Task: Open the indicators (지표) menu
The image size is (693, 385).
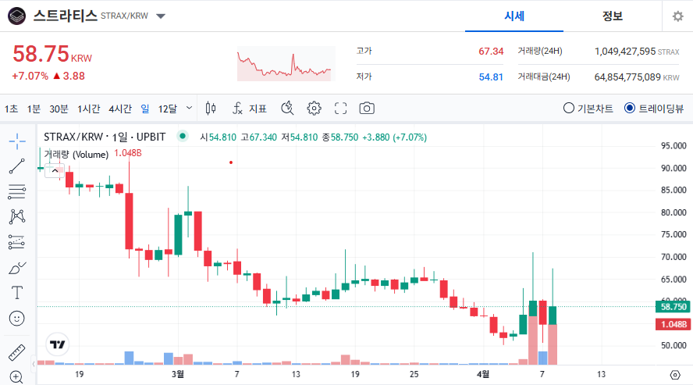Action: point(250,109)
